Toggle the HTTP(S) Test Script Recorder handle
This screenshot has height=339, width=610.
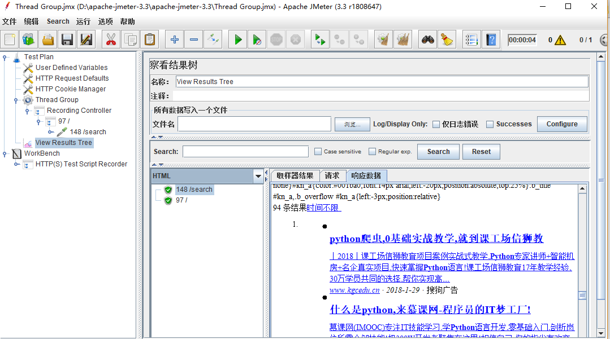click(16, 164)
